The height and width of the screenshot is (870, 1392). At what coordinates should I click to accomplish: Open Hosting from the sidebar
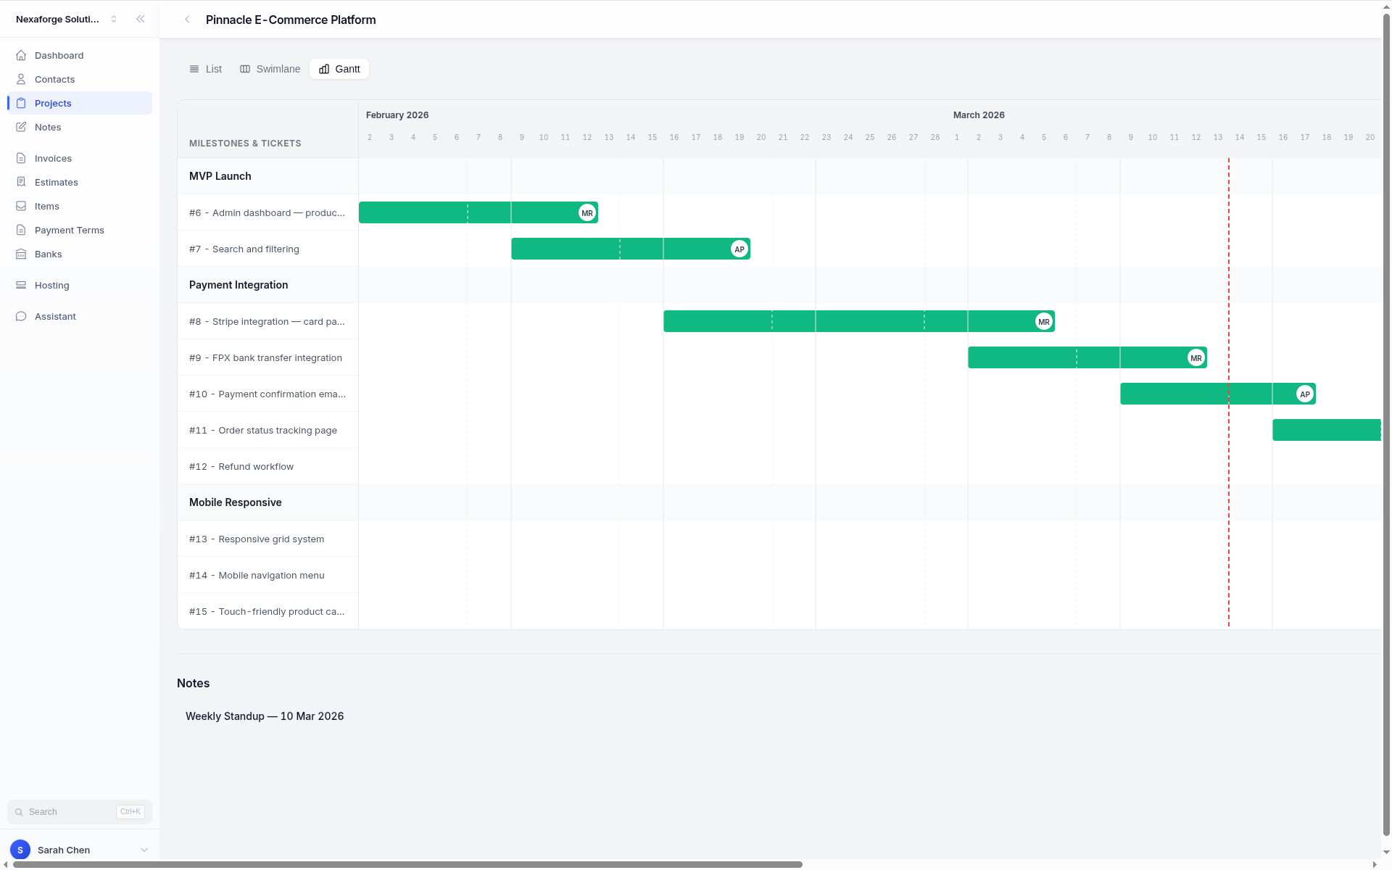(x=51, y=285)
